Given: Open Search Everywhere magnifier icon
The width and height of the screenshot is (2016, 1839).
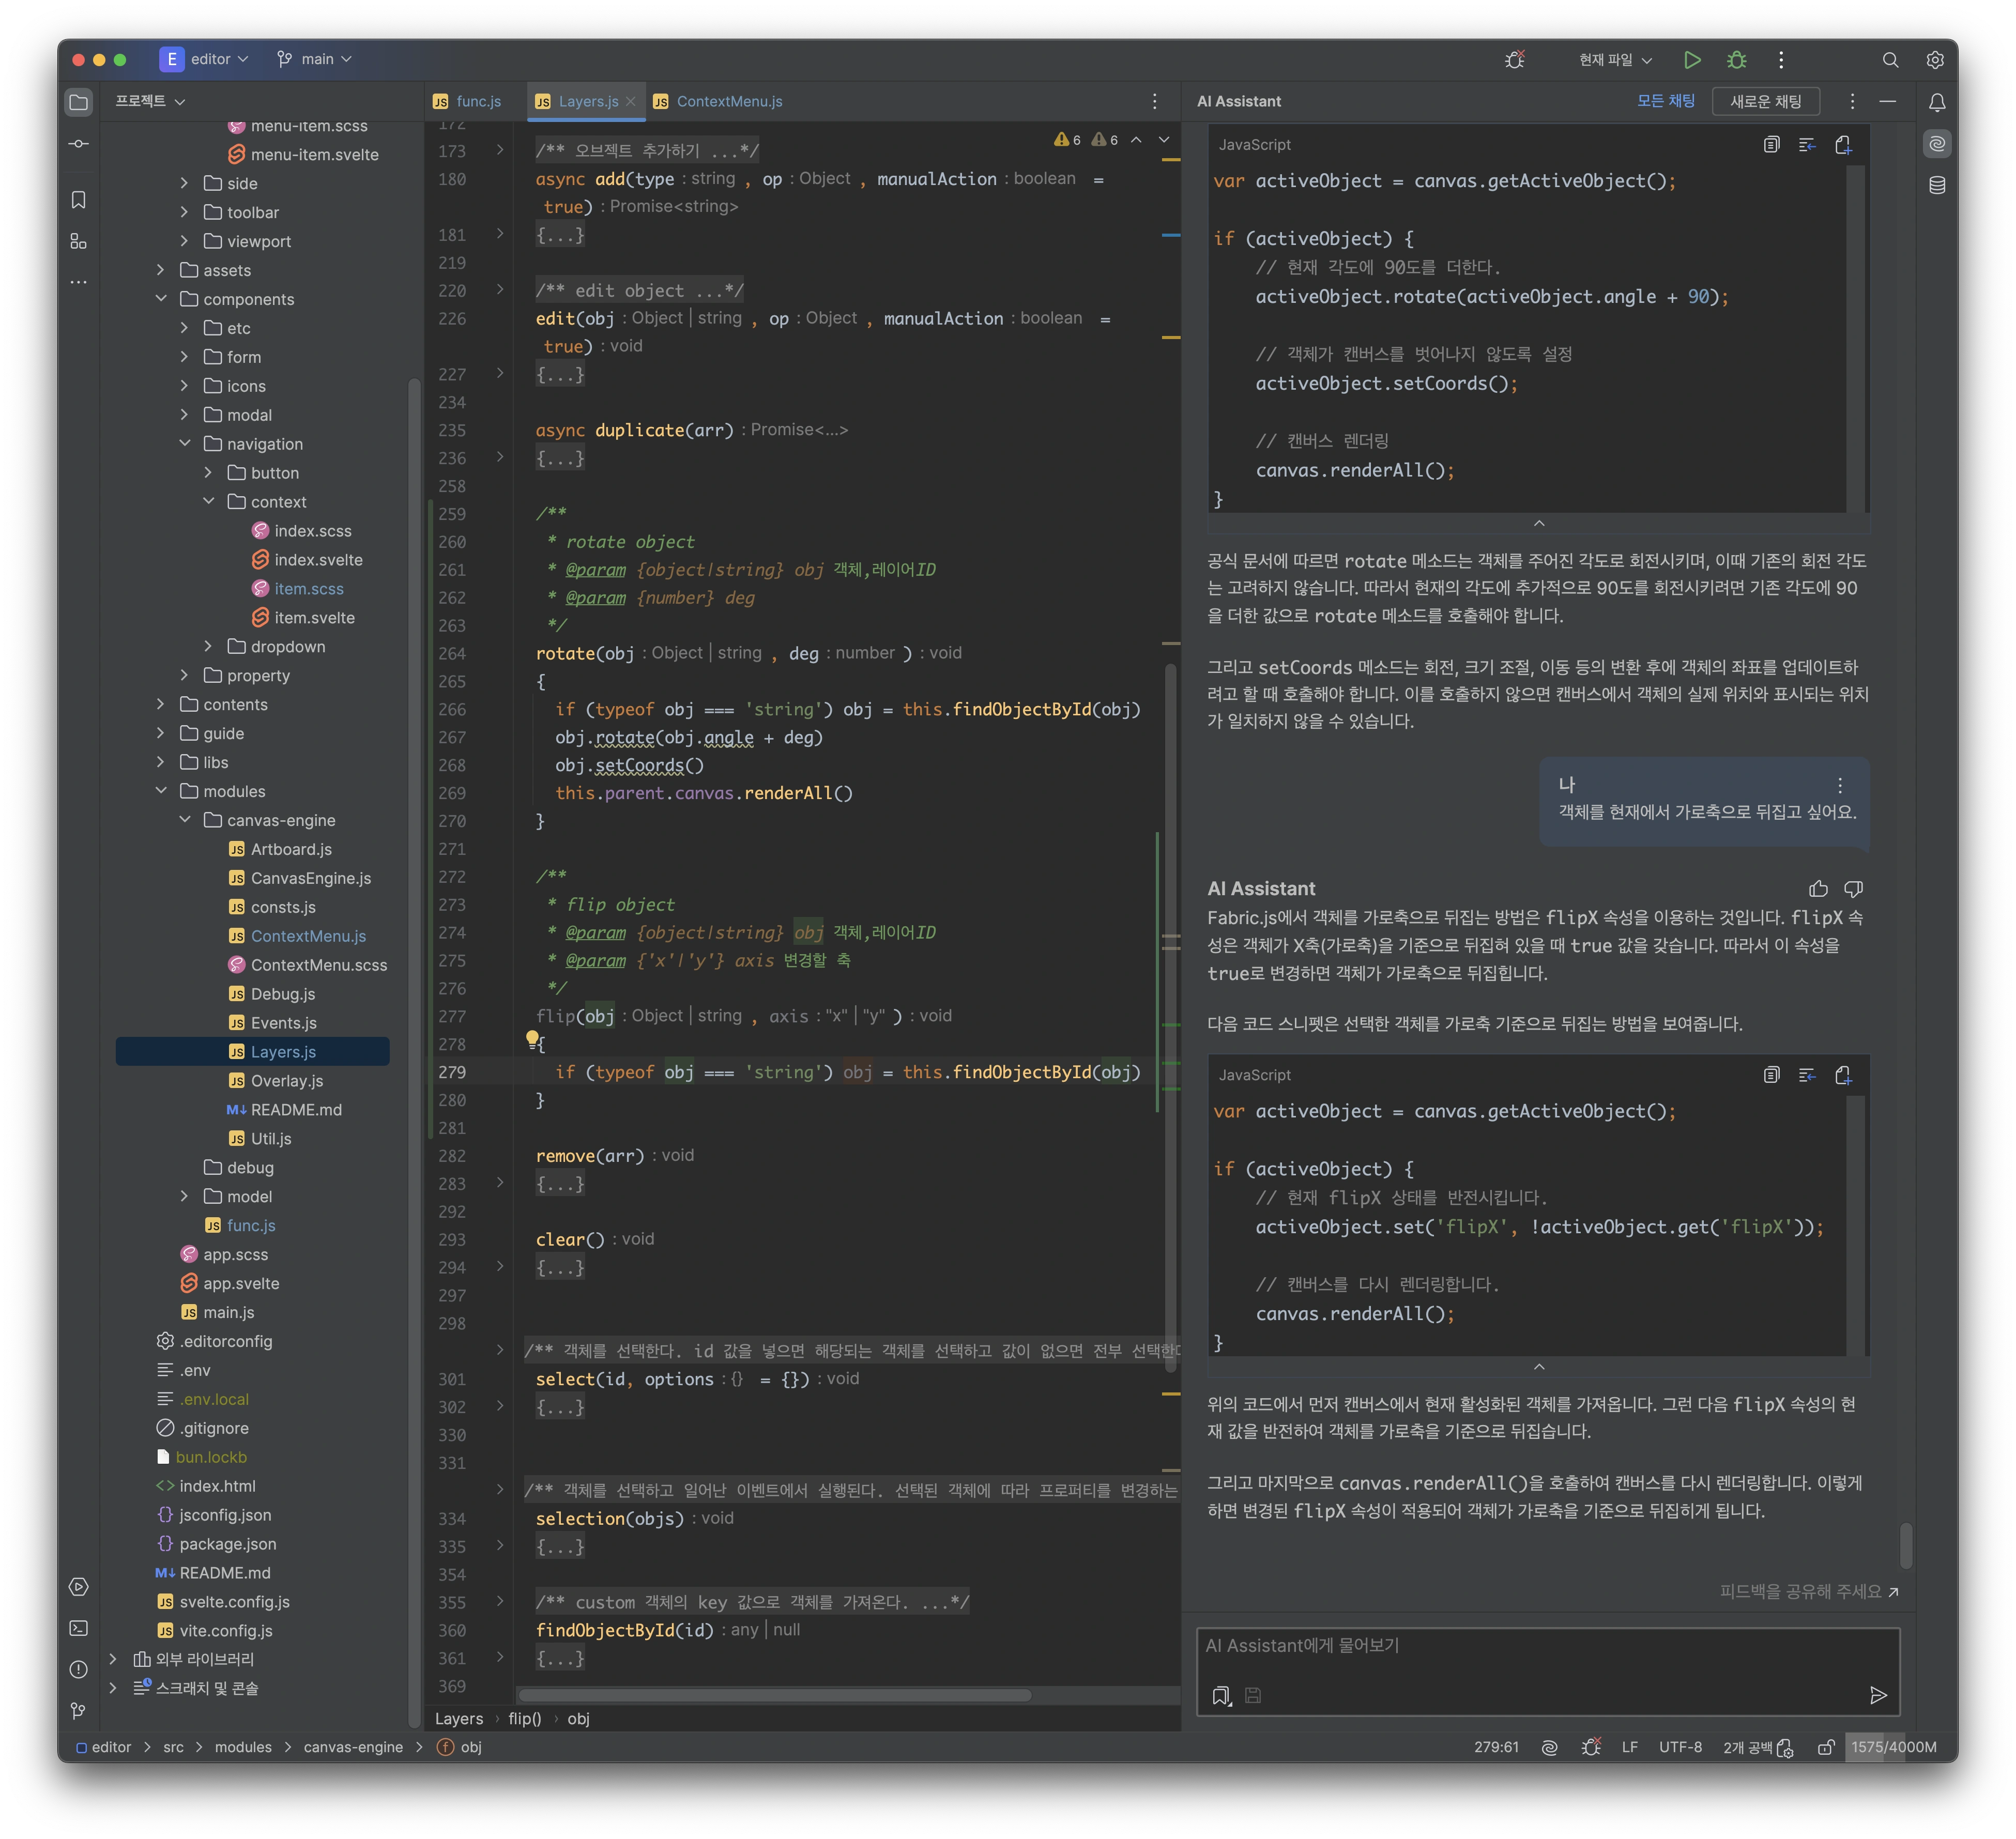Looking at the screenshot, I should click(x=1890, y=60).
